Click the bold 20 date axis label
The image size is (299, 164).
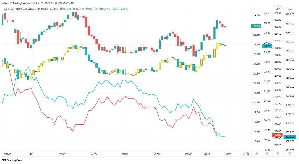(x=31, y=154)
